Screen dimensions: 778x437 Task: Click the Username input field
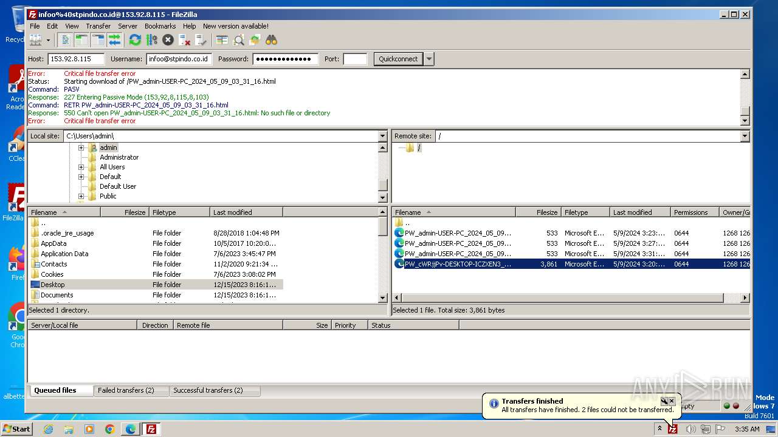[x=179, y=59]
